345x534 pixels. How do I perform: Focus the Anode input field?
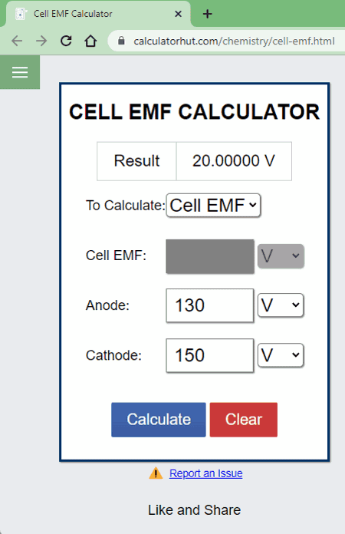(x=210, y=305)
